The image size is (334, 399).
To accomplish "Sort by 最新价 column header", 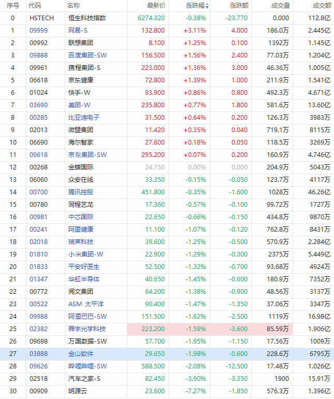I will [x=156, y=6].
